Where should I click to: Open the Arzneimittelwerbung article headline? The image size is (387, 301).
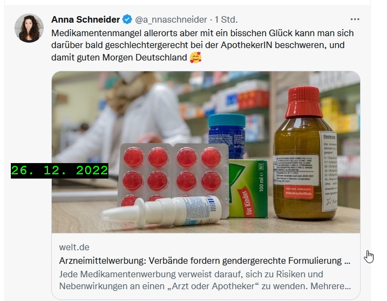(205, 260)
